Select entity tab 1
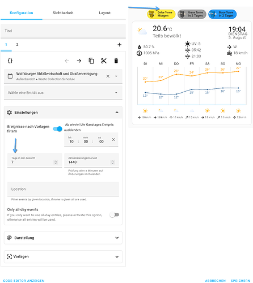The width and height of the screenshot is (253, 283). [6, 45]
